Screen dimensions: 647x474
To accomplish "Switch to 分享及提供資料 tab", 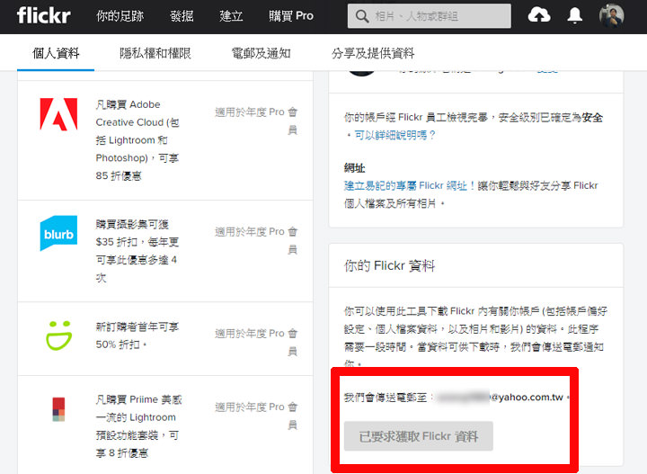I will pyautogui.click(x=373, y=53).
